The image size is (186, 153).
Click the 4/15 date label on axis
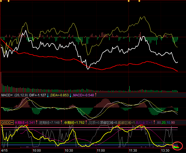pos(4,150)
